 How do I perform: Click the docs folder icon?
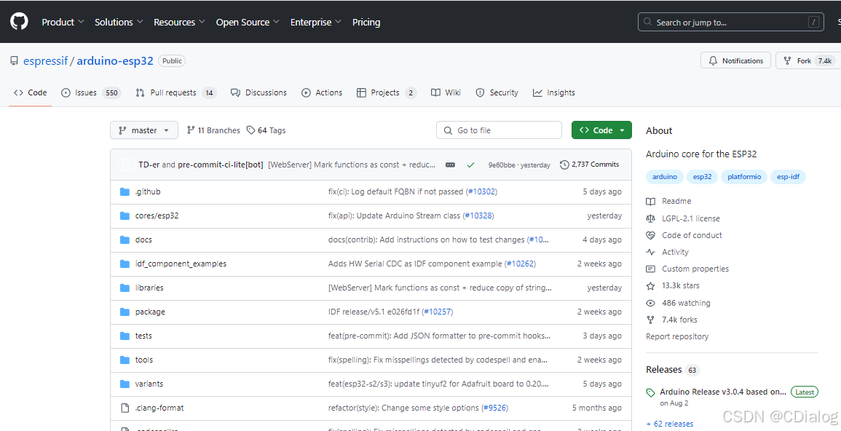coord(125,240)
